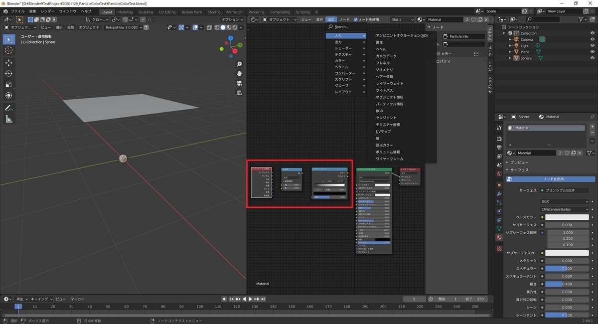
Task: Play animation forward in the timeline
Action: click(x=250, y=299)
